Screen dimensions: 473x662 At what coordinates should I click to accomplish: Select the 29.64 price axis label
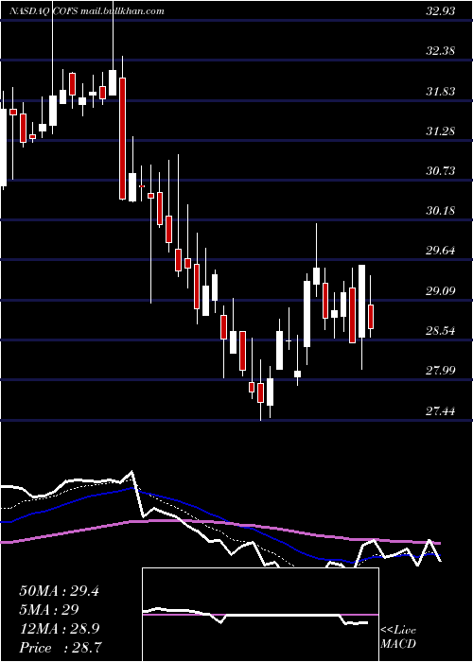click(x=441, y=251)
